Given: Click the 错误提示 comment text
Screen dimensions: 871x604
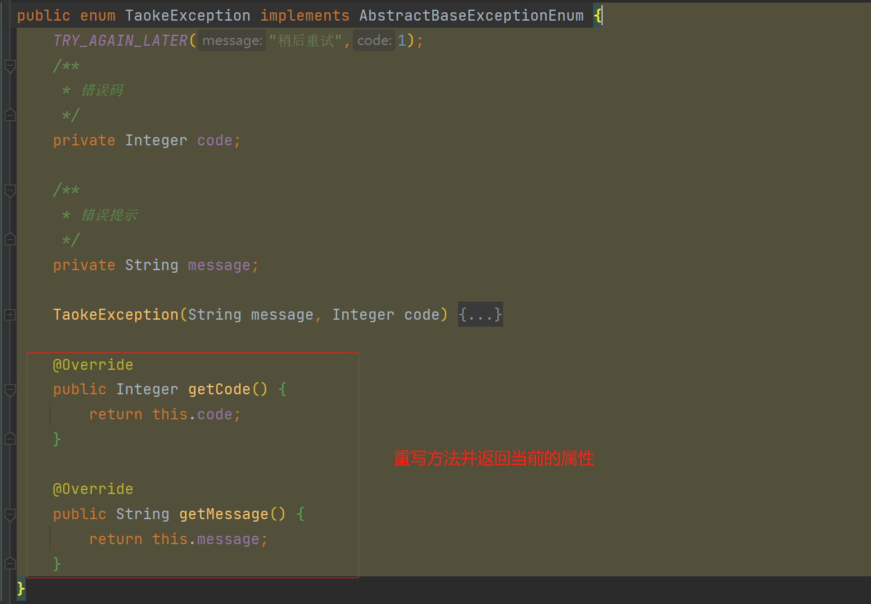Looking at the screenshot, I should click(109, 215).
